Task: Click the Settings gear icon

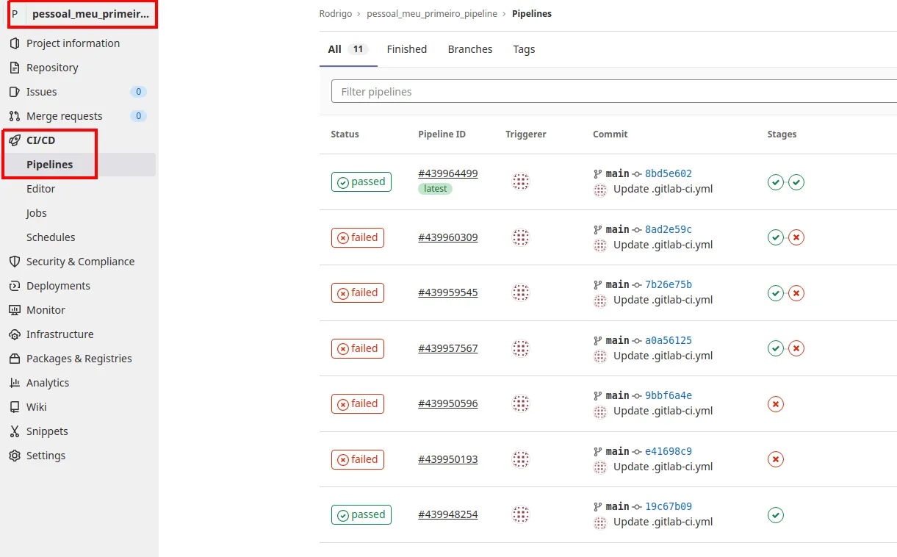Action: coord(15,456)
